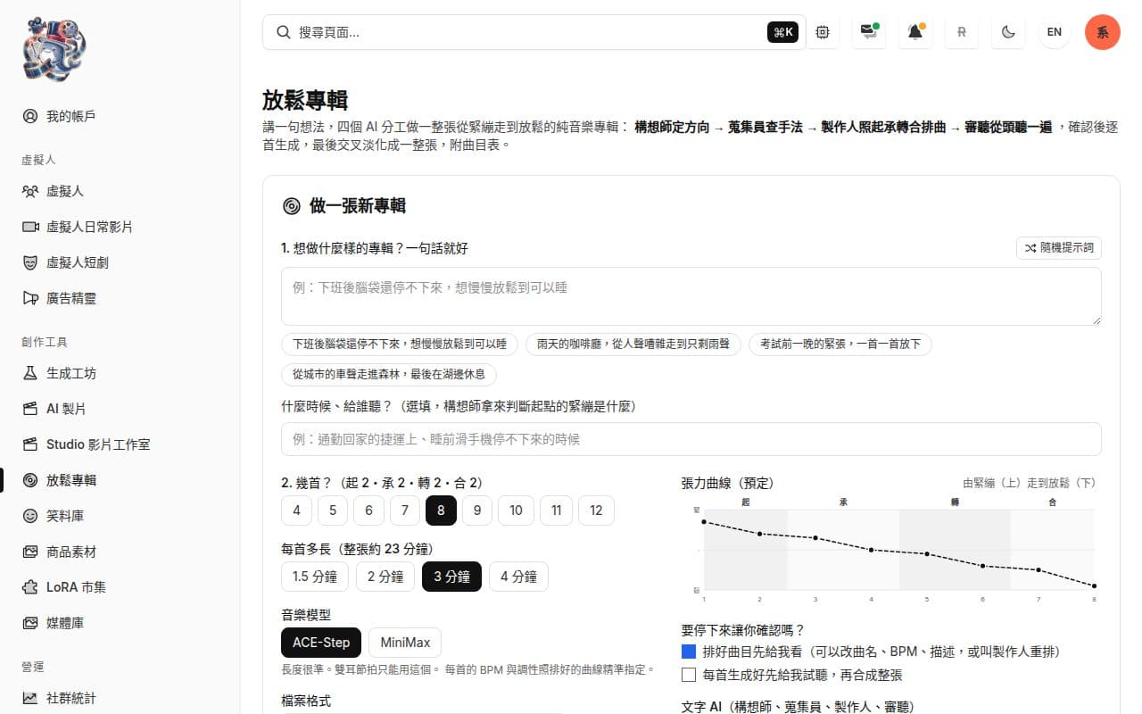This screenshot has width=1142, height=714.
Task: Open the notification bell icon
Action: click(x=915, y=32)
